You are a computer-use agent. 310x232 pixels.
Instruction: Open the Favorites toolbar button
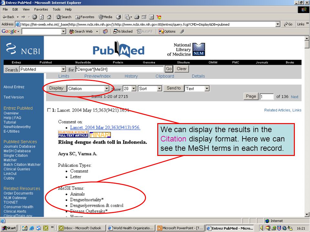coord(85,17)
